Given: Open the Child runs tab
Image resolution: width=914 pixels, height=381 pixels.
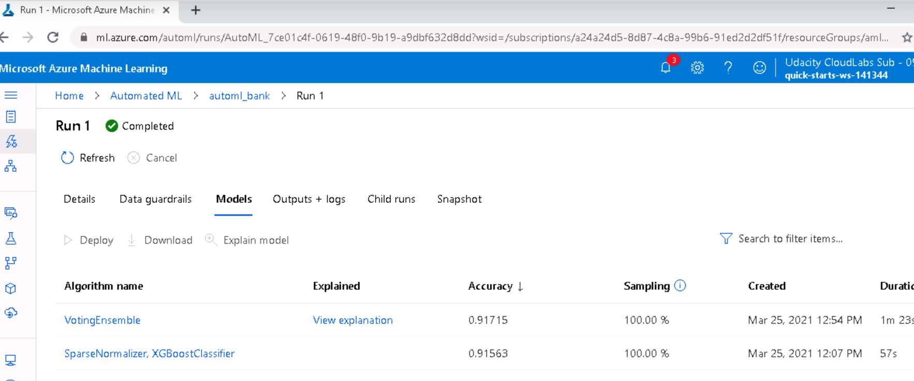Looking at the screenshot, I should point(391,199).
